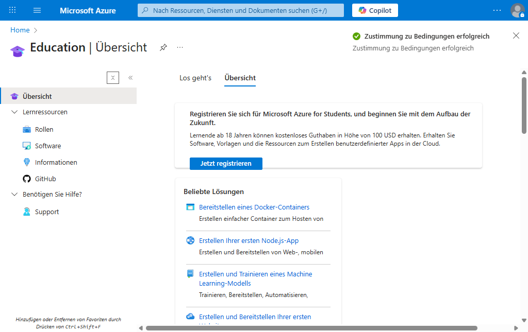Open the hamburger portal menu
The image size is (528, 332).
[37, 10]
